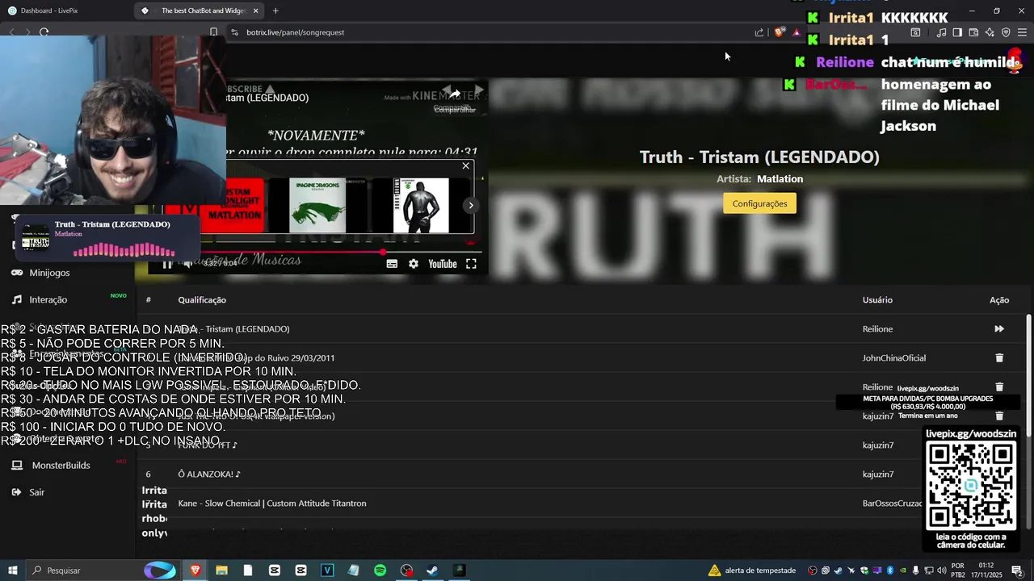Toggle the browser sidebar panel
Screen dimensions: 1034x581
tap(957, 32)
